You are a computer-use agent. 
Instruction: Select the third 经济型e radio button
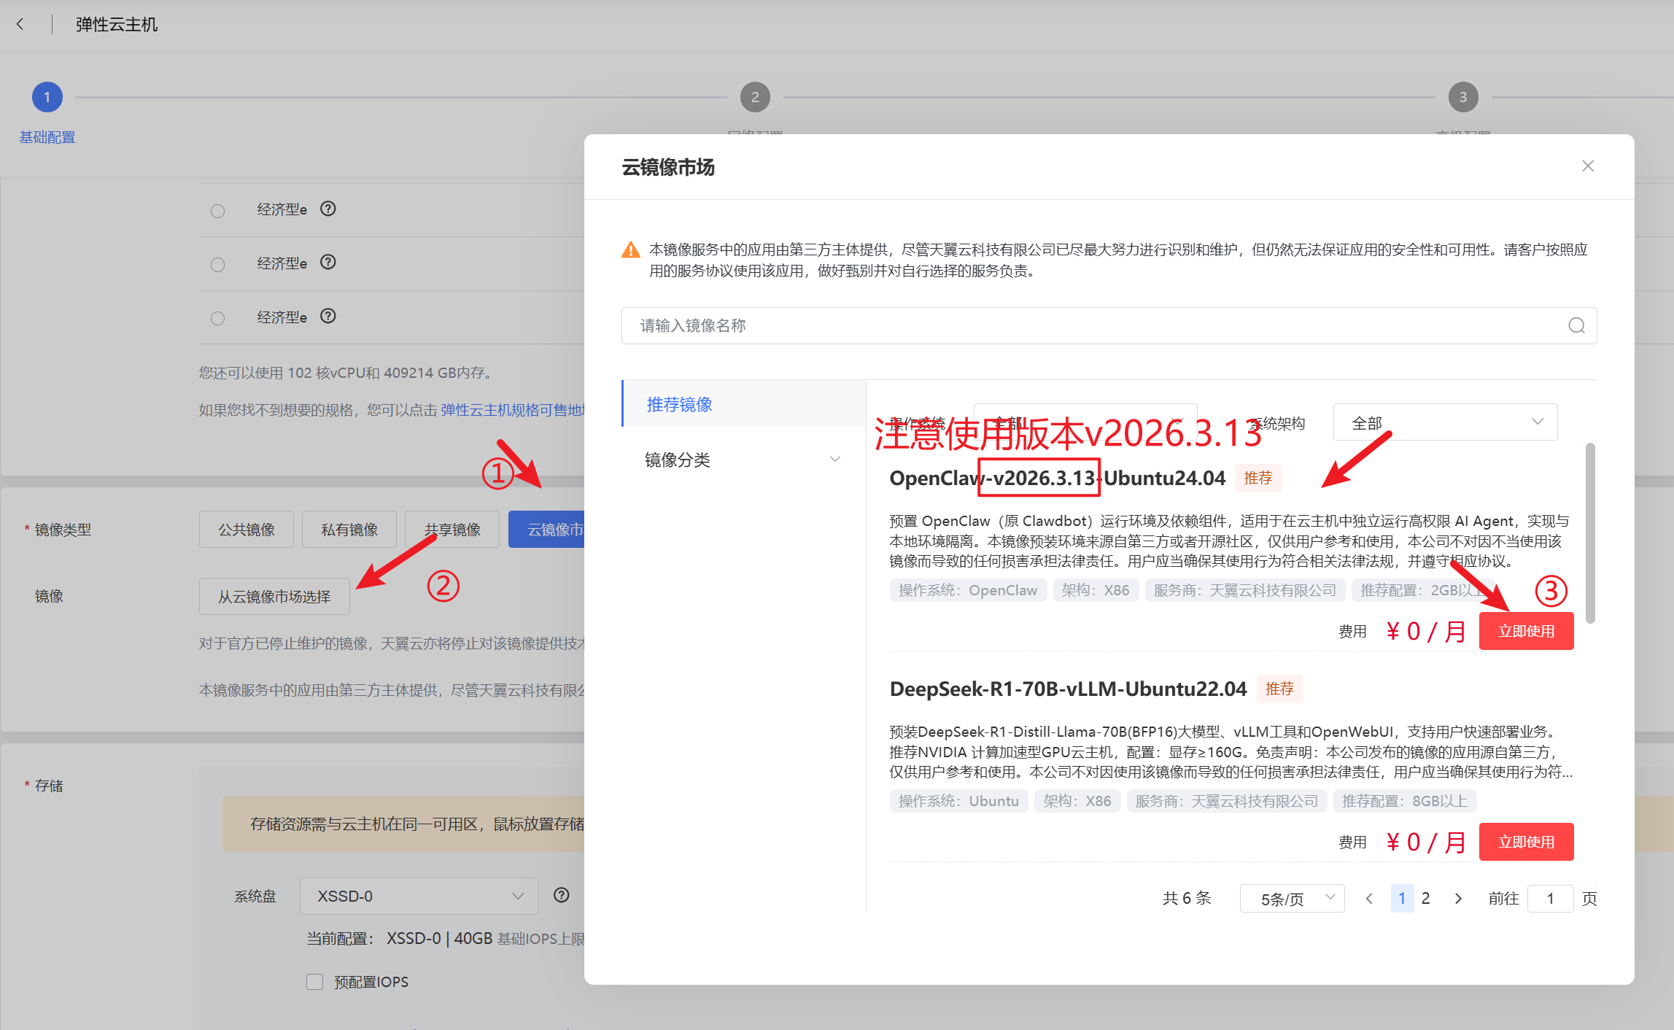[x=217, y=318]
